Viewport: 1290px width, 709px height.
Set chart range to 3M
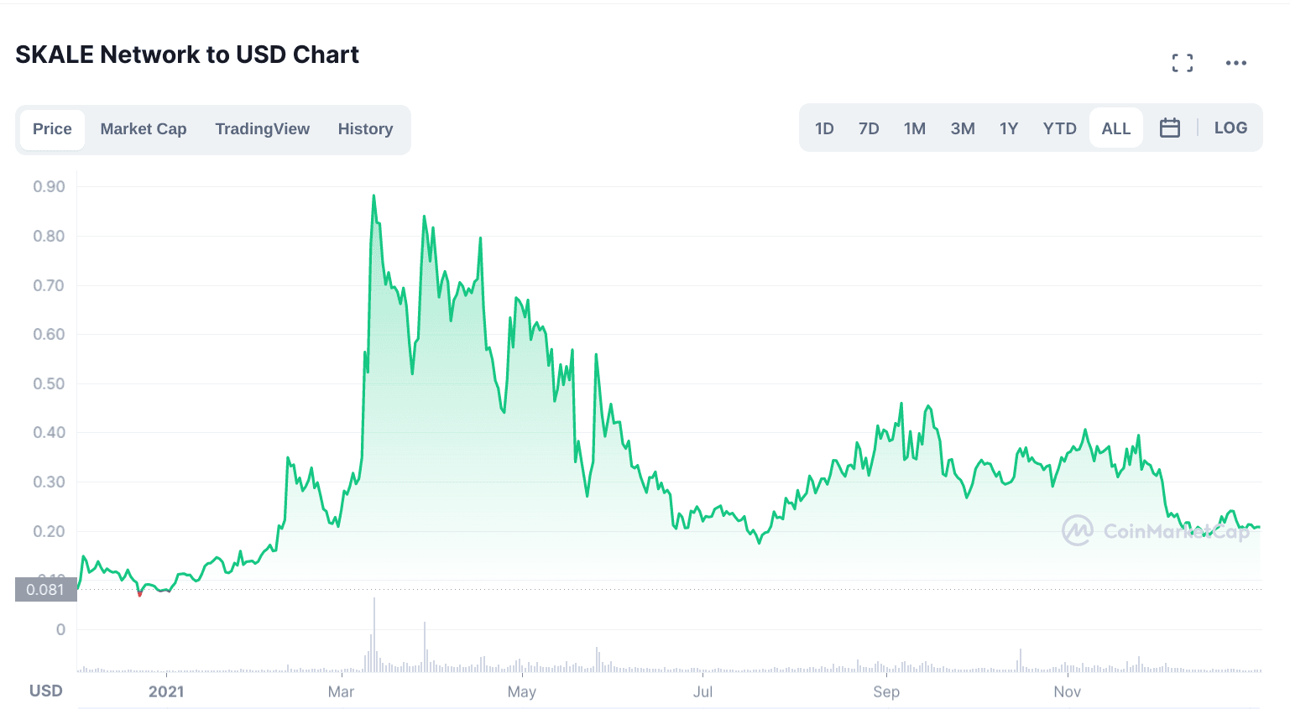point(962,128)
